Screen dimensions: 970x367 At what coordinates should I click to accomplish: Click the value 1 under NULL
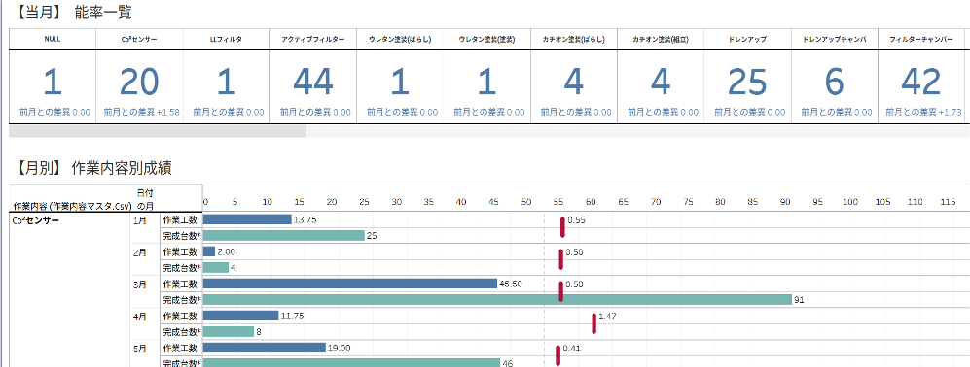[53, 82]
